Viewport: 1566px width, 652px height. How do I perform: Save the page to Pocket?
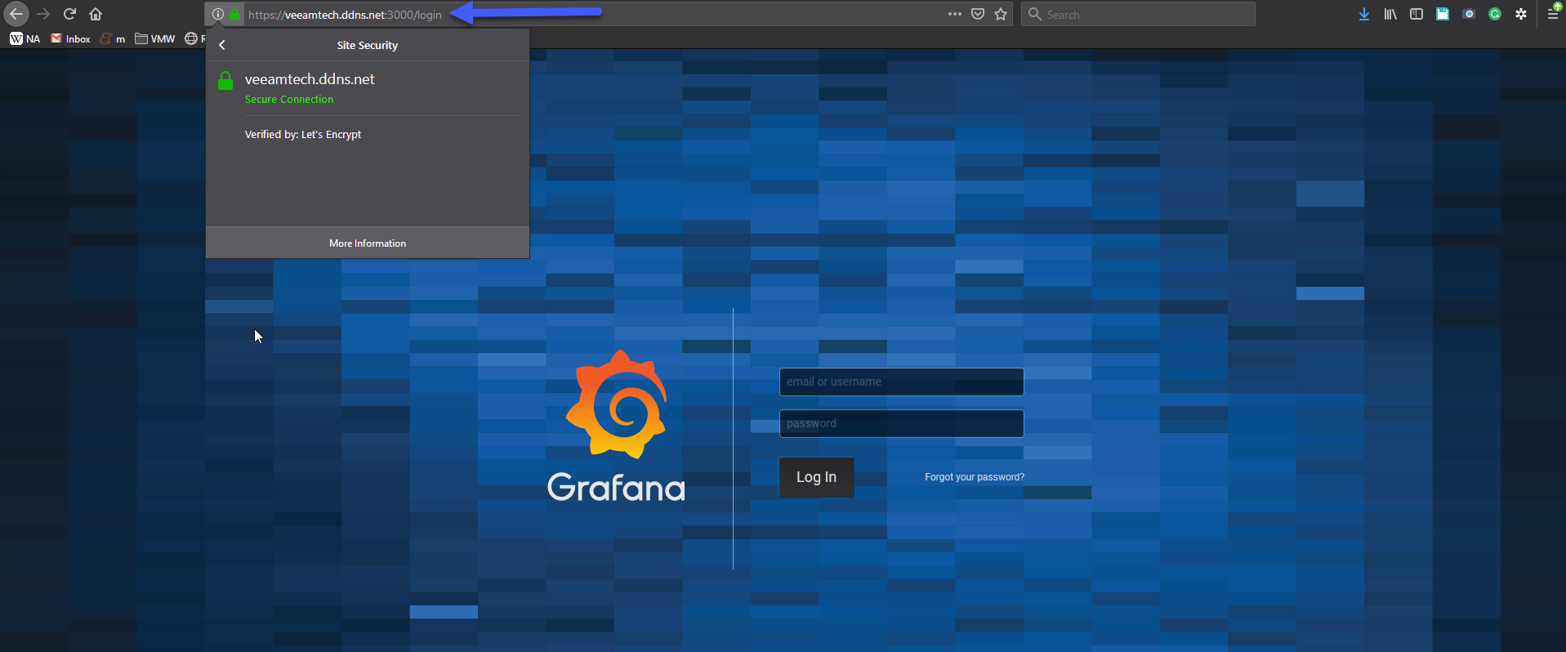(x=978, y=14)
